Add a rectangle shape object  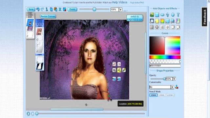pos(157,15)
